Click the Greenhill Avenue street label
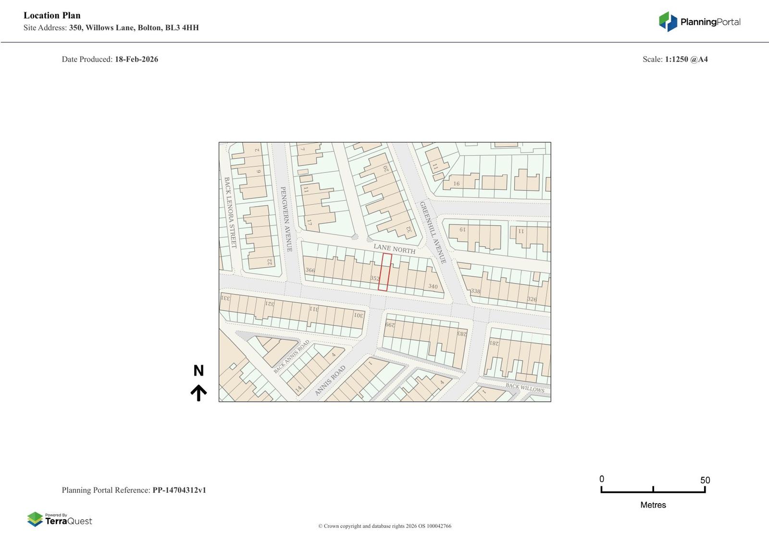Viewport: 769px width, 544px height. click(x=433, y=232)
